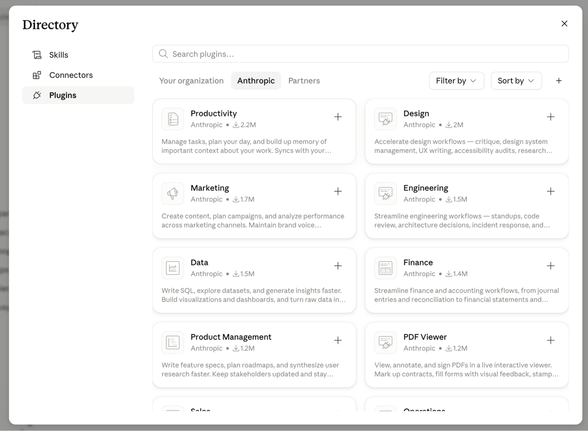588x431 pixels.
Task: Click the plus icon beside Sort by
Action: click(559, 81)
